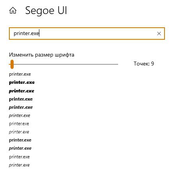This screenshot has height=184, width=184.
Task: Select the regular italic printer.exe preview, sixth line
Action: (19, 115)
